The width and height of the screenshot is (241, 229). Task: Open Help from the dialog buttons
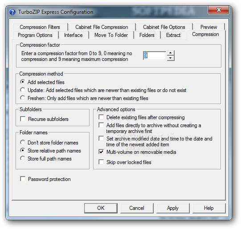pyautogui.click(x=209, y=208)
